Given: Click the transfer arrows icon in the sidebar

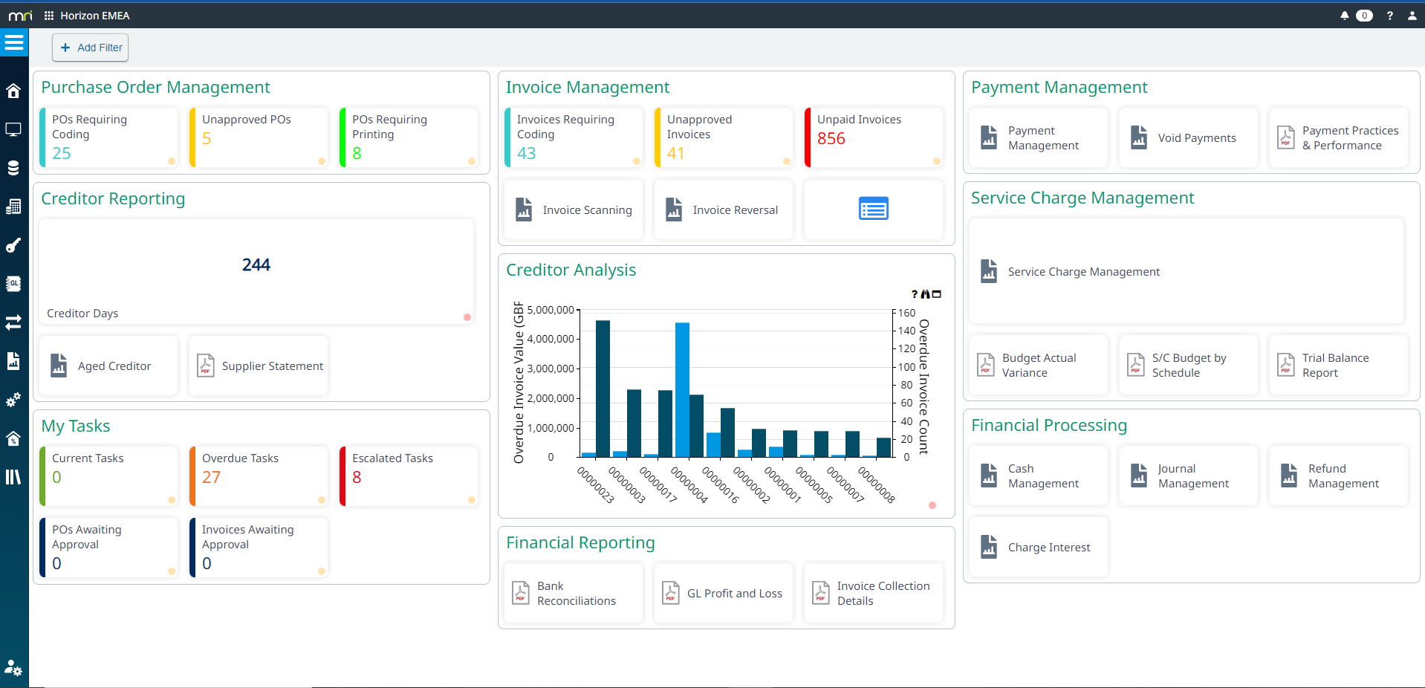Looking at the screenshot, I should pyautogui.click(x=13, y=322).
